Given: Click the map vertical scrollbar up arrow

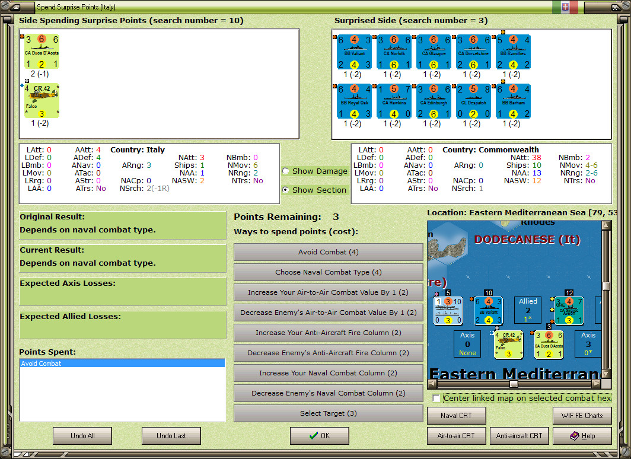Looking at the screenshot, I should point(606,225).
